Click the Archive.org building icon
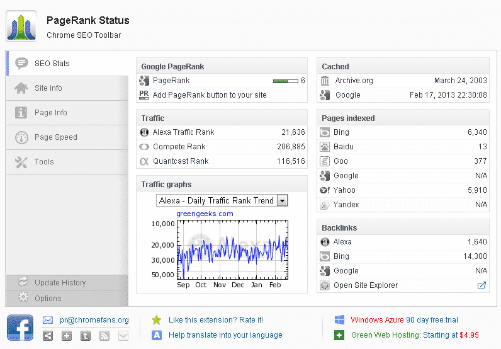501x349 pixels. 325,81
